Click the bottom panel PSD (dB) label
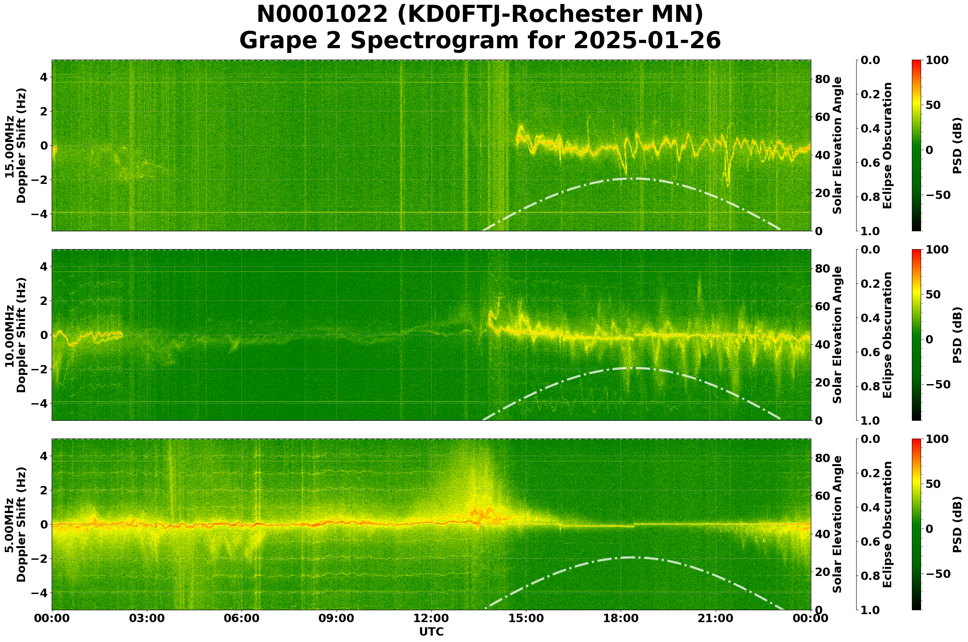Viewport: 968px width, 642px height. pyautogui.click(x=956, y=525)
